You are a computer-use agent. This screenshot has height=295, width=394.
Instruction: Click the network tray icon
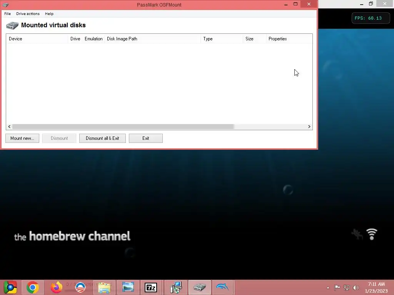[347, 287]
